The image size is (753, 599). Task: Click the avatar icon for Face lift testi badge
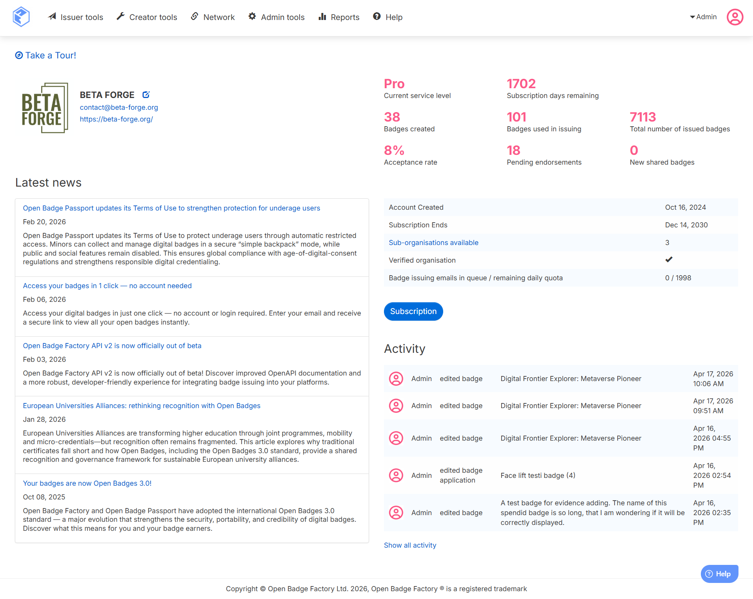pos(396,476)
